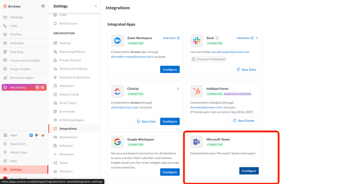Click the Google Workspace logo icon
Image resolution: width=343 pixels, height=184 pixels.
[117, 142]
